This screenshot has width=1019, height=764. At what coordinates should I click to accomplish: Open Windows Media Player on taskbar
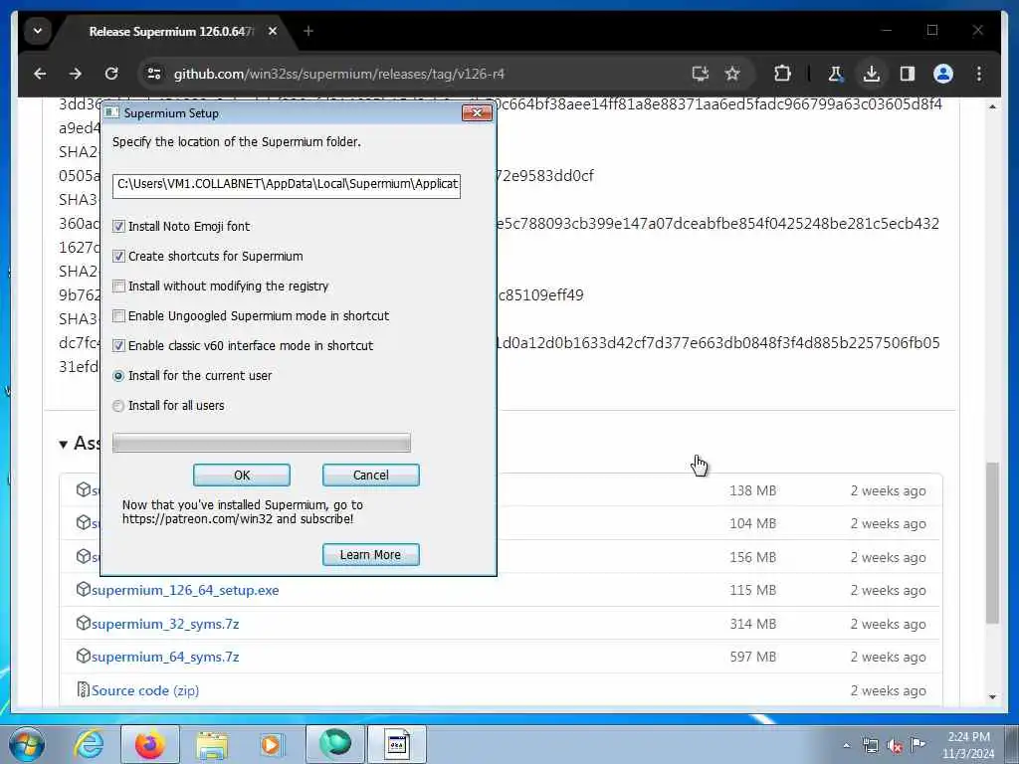click(x=271, y=744)
